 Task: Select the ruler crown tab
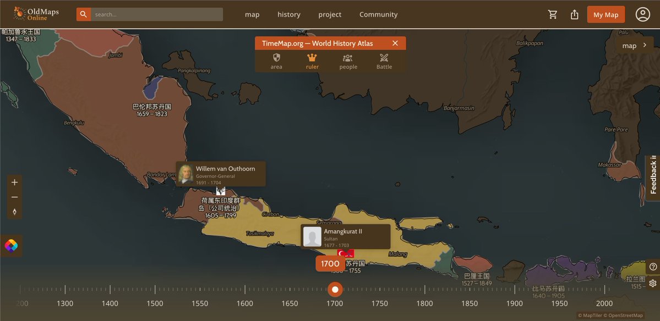(312, 62)
